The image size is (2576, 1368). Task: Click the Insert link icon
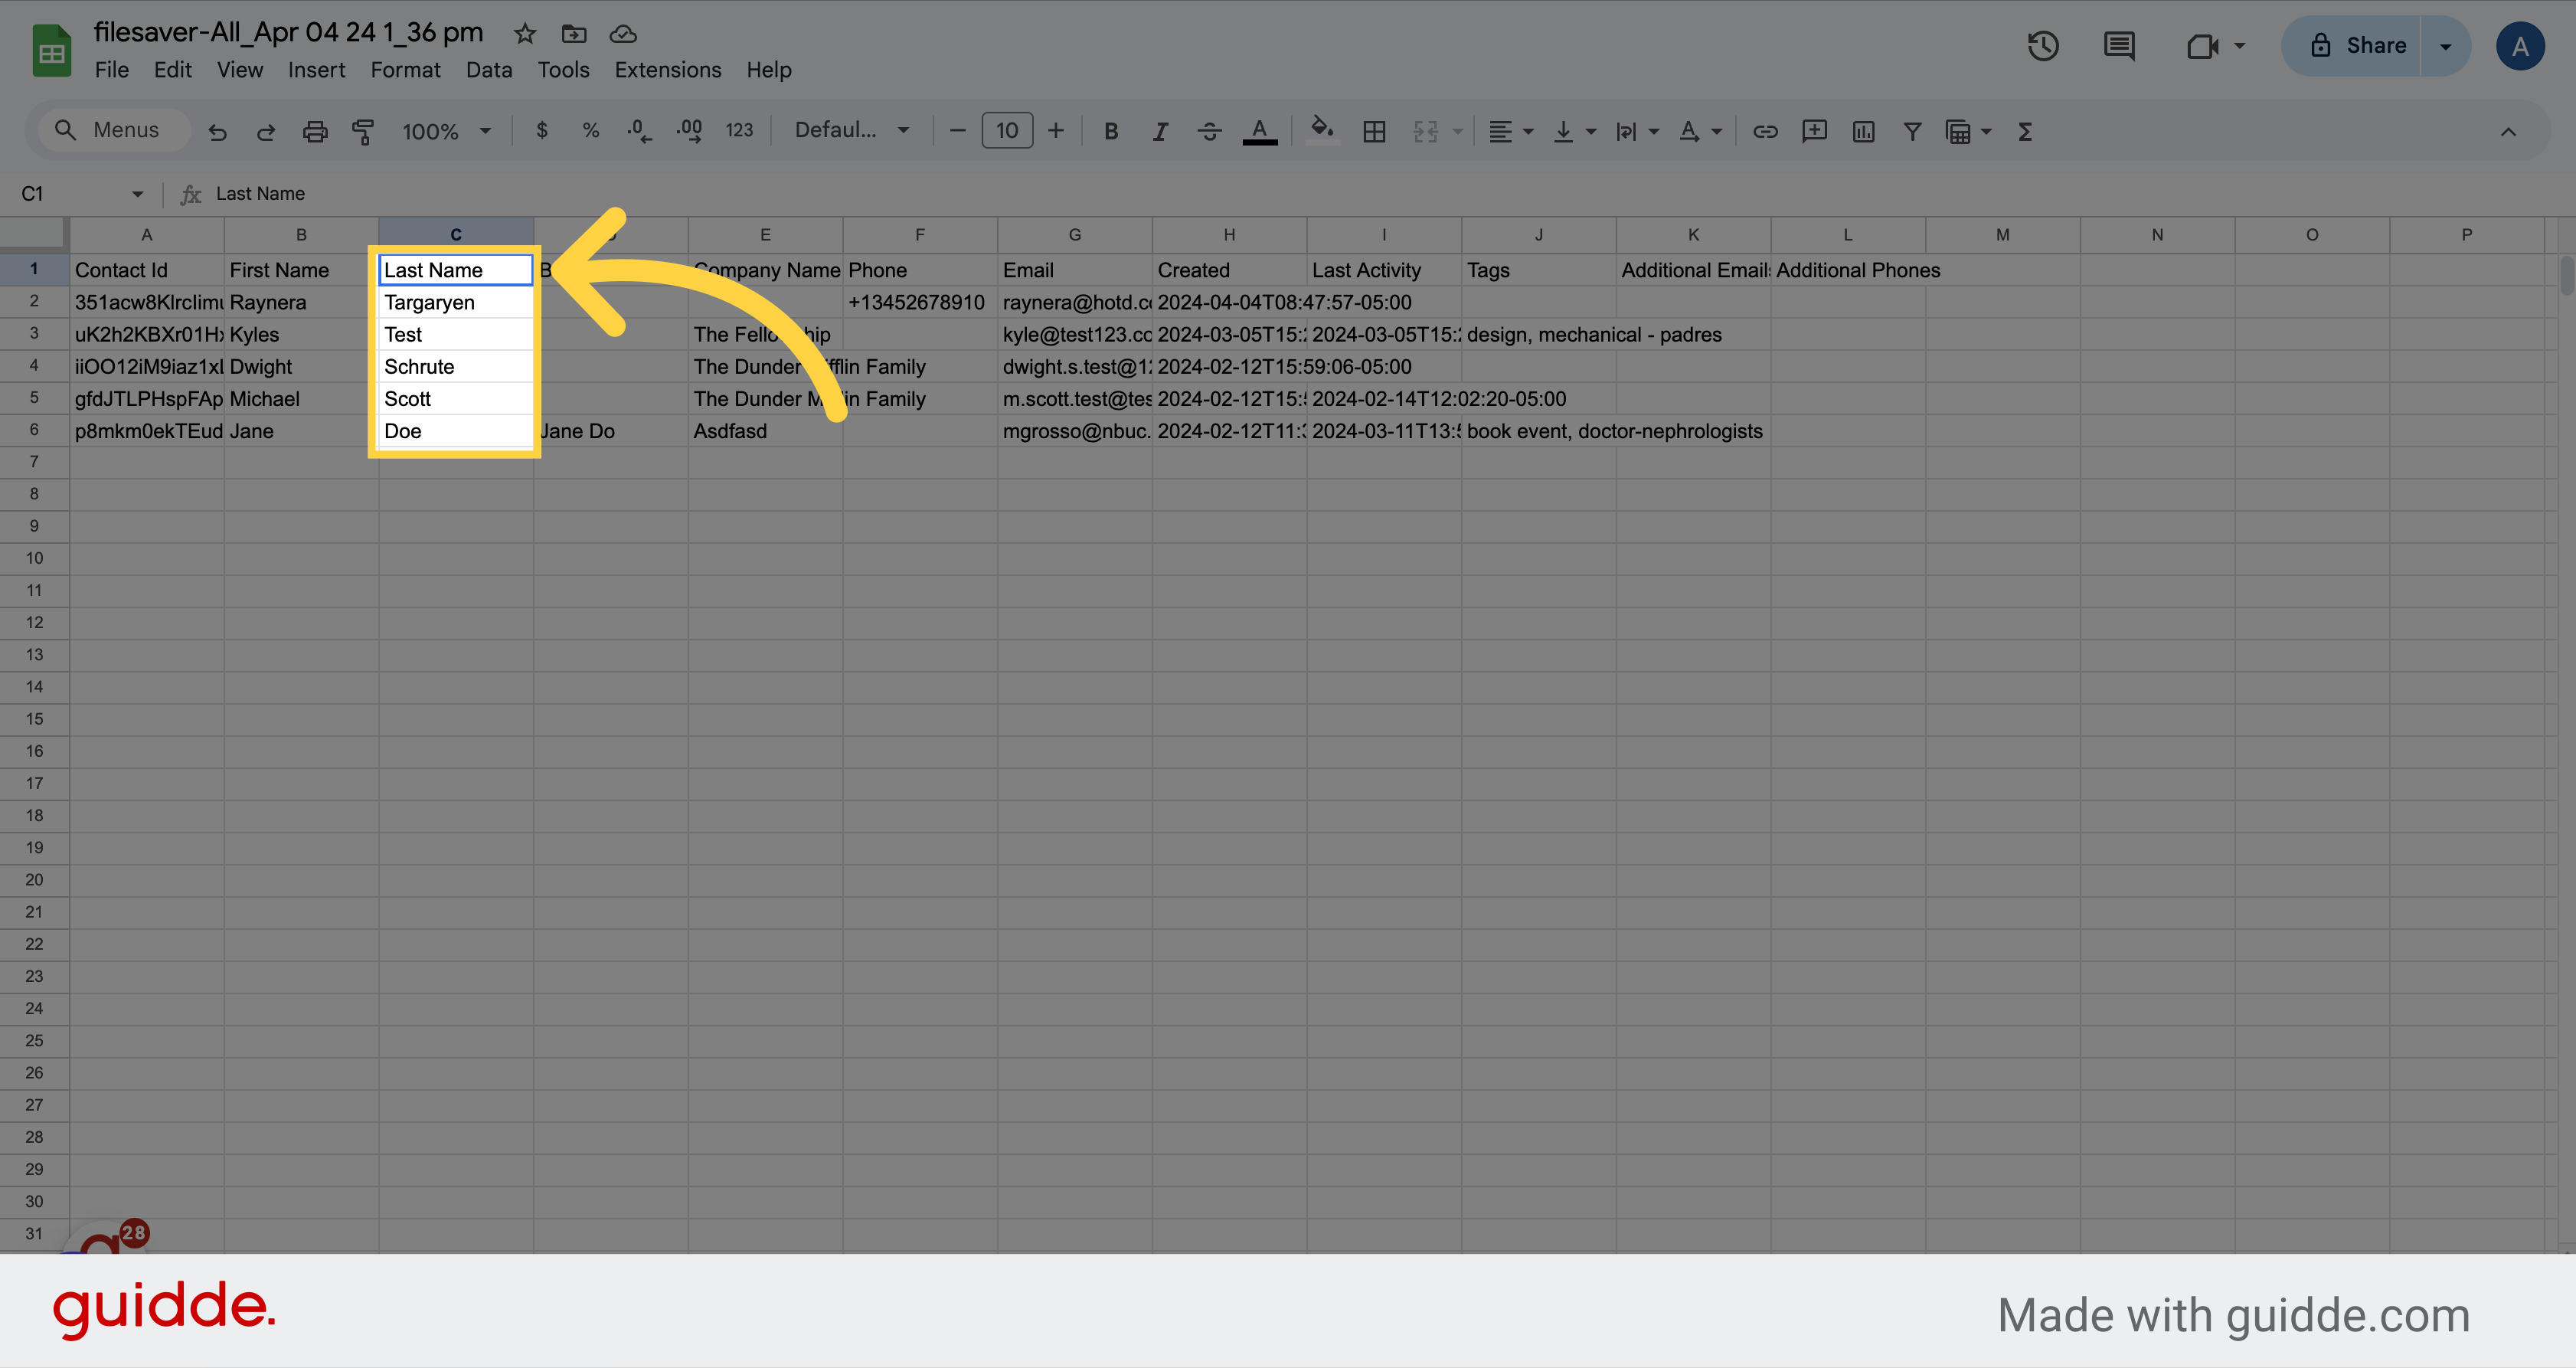pyautogui.click(x=1765, y=131)
